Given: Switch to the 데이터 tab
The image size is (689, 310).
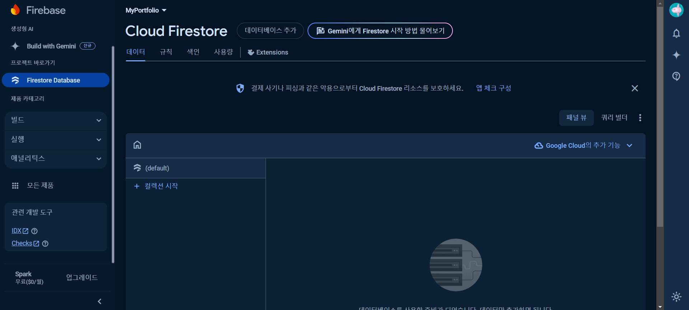Looking at the screenshot, I should click(136, 52).
